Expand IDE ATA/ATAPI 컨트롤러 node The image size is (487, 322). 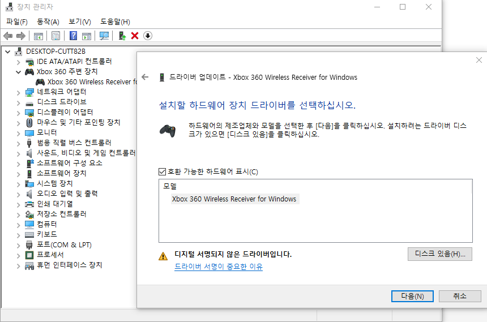point(18,62)
